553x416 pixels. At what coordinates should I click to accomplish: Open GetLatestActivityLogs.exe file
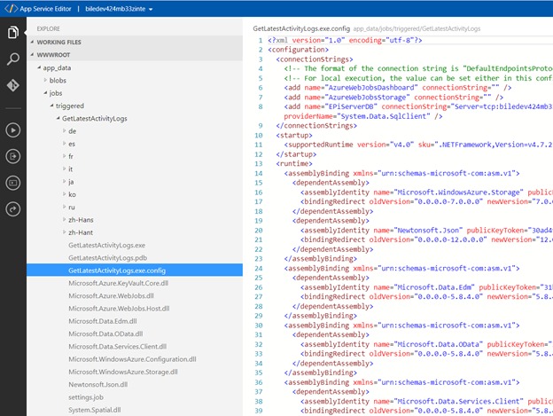point(106,244)
